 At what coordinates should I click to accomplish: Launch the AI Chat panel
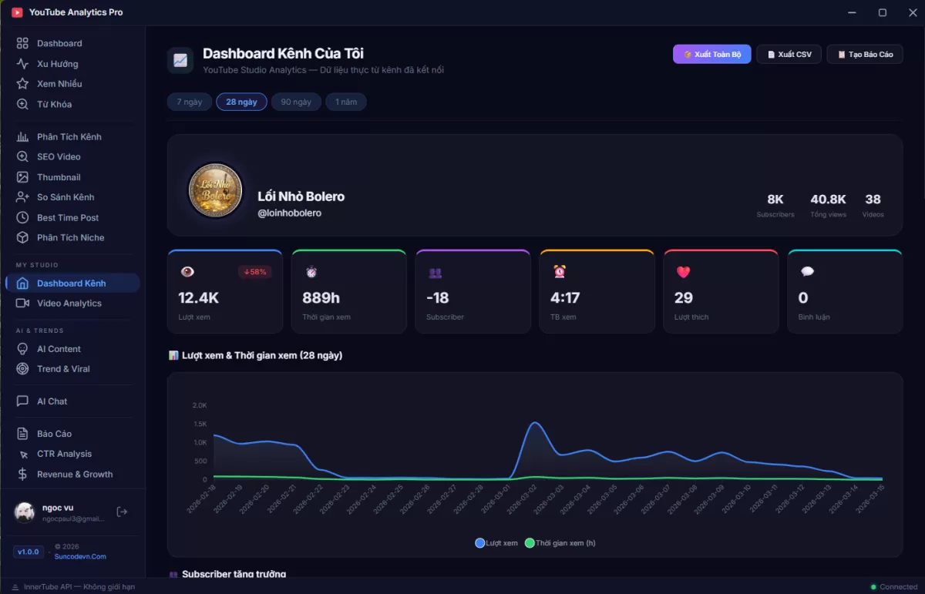tap(52, 401)
